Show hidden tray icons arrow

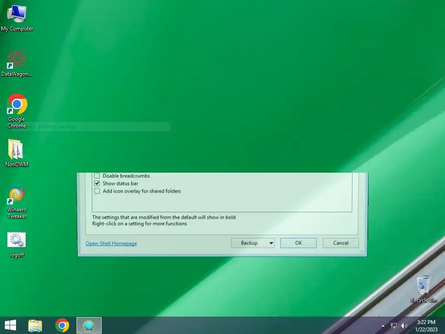[x=383, y=326]
